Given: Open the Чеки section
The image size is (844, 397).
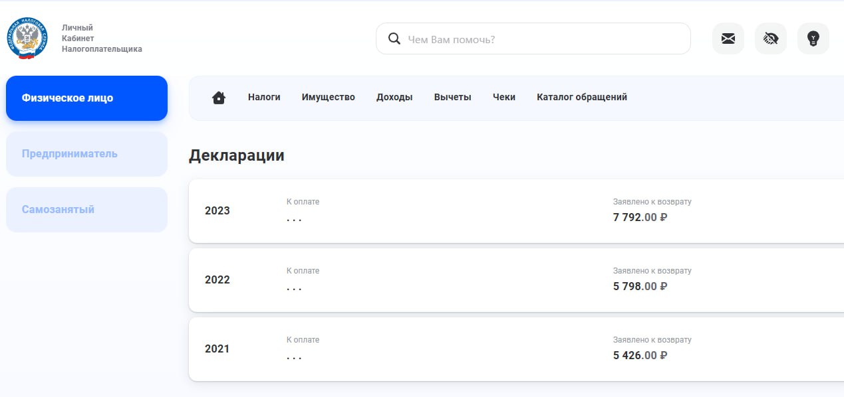Looking at the screenshot, I should click(x=504, y=97).
